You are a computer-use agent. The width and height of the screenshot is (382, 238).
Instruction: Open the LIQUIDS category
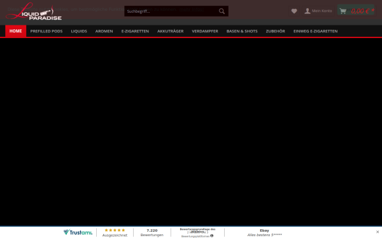[x=79, y=31]
